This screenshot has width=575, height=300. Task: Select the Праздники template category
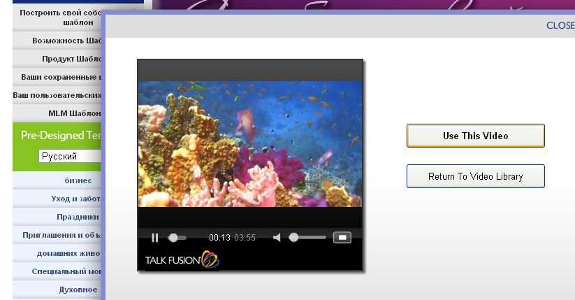click(x=57, y=217)
